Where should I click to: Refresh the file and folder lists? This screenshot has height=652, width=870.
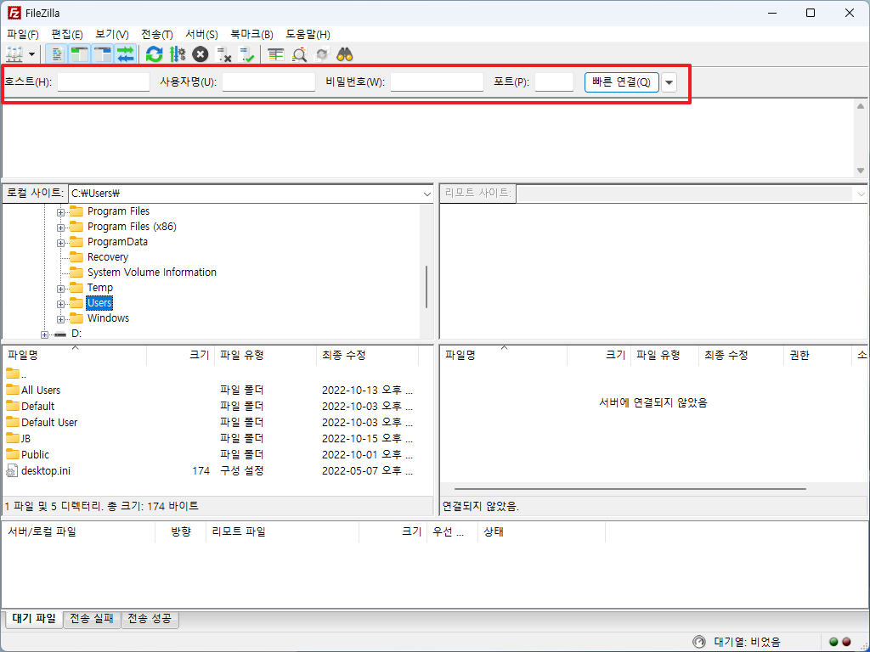155,54
